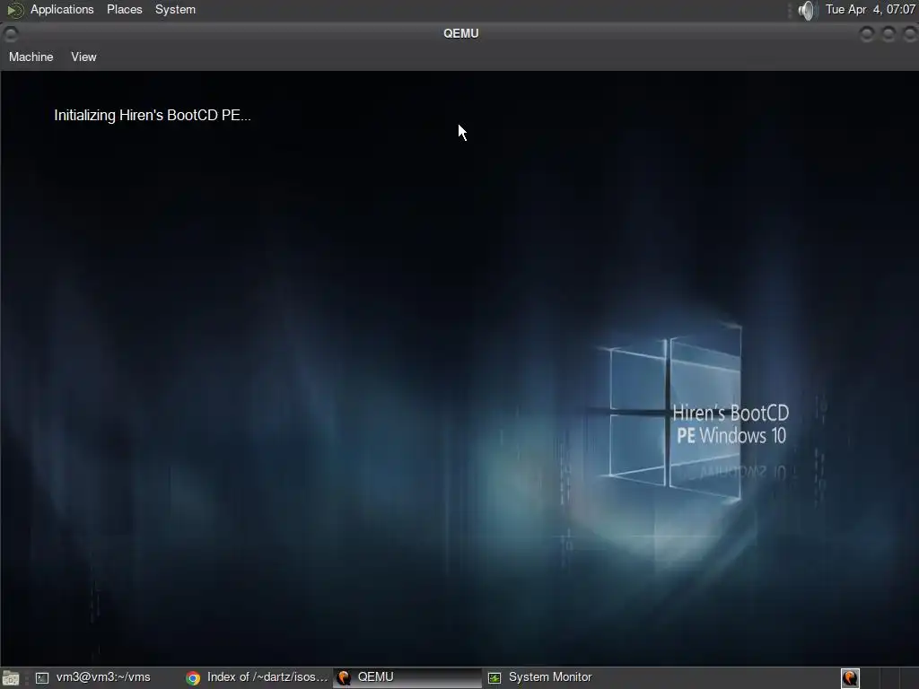Image resolution: width=919 pixels, height=689 pixels.
Task: Click the show desktop icon in taskbar
Action: pos(11,678)
